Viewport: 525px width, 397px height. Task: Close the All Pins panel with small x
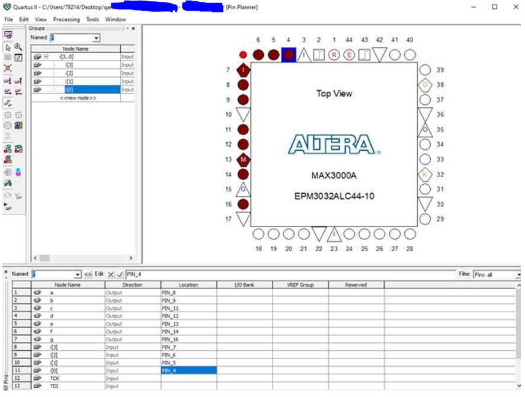tap(6, 272)
